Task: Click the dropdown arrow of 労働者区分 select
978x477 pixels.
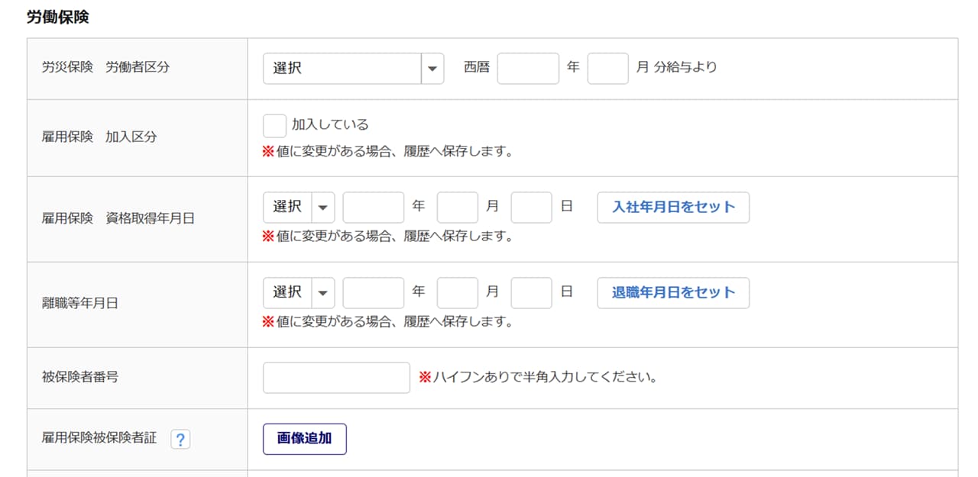Action: tap(432, 69)
